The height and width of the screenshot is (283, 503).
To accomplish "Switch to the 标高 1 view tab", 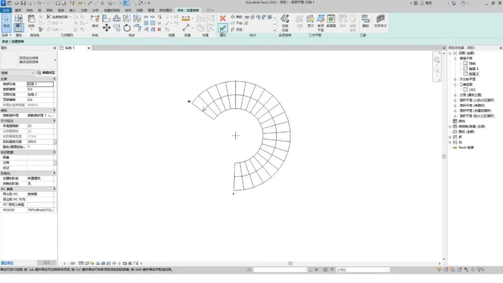I will point(69,48).
